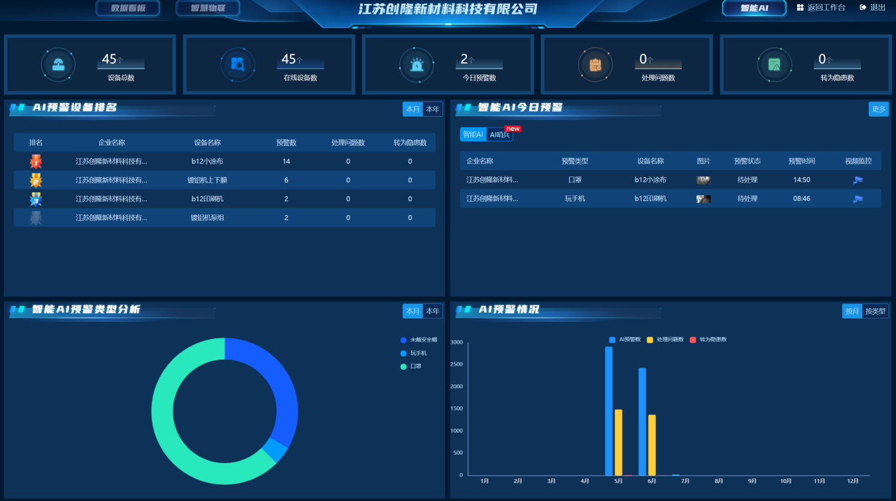Select the AI哨兵 tab

(x=500, y=135)
